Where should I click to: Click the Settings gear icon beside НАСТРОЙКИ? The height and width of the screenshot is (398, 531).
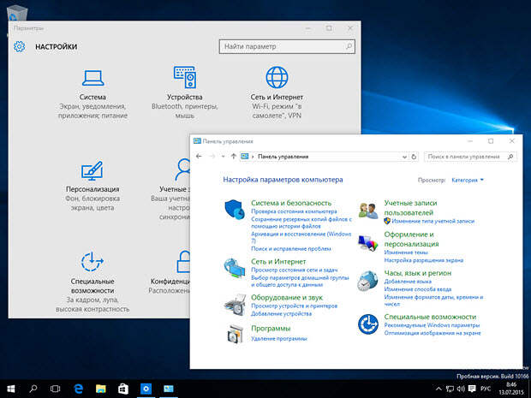tap(20, 46)
